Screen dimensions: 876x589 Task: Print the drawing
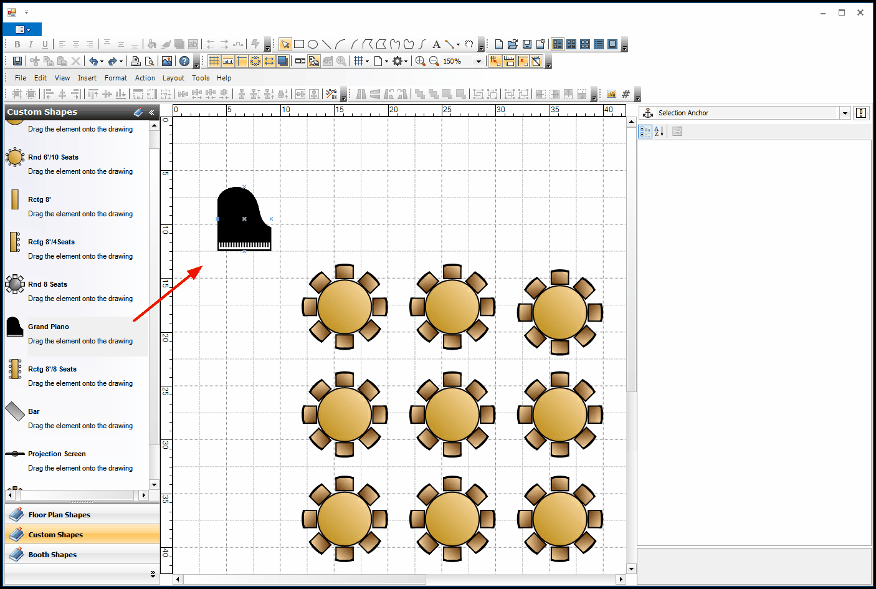136,61
